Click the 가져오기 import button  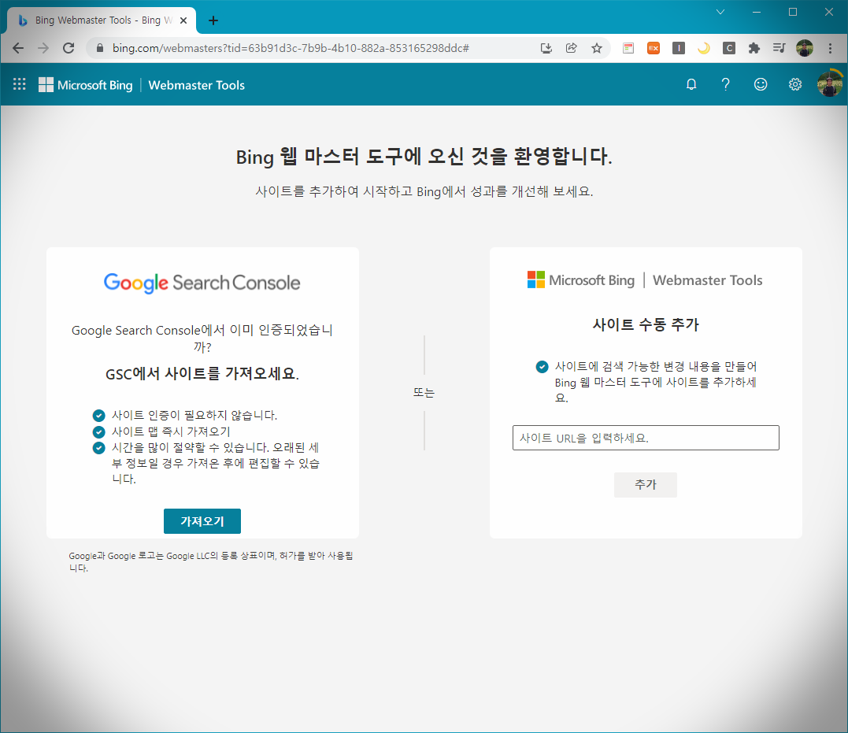point(202,521)
